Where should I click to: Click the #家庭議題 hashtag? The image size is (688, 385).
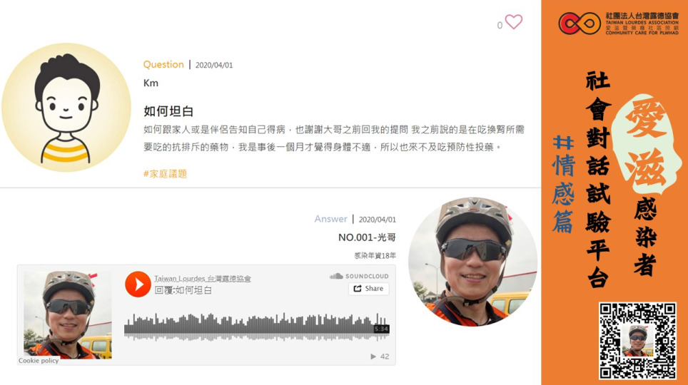click(165, 174)
